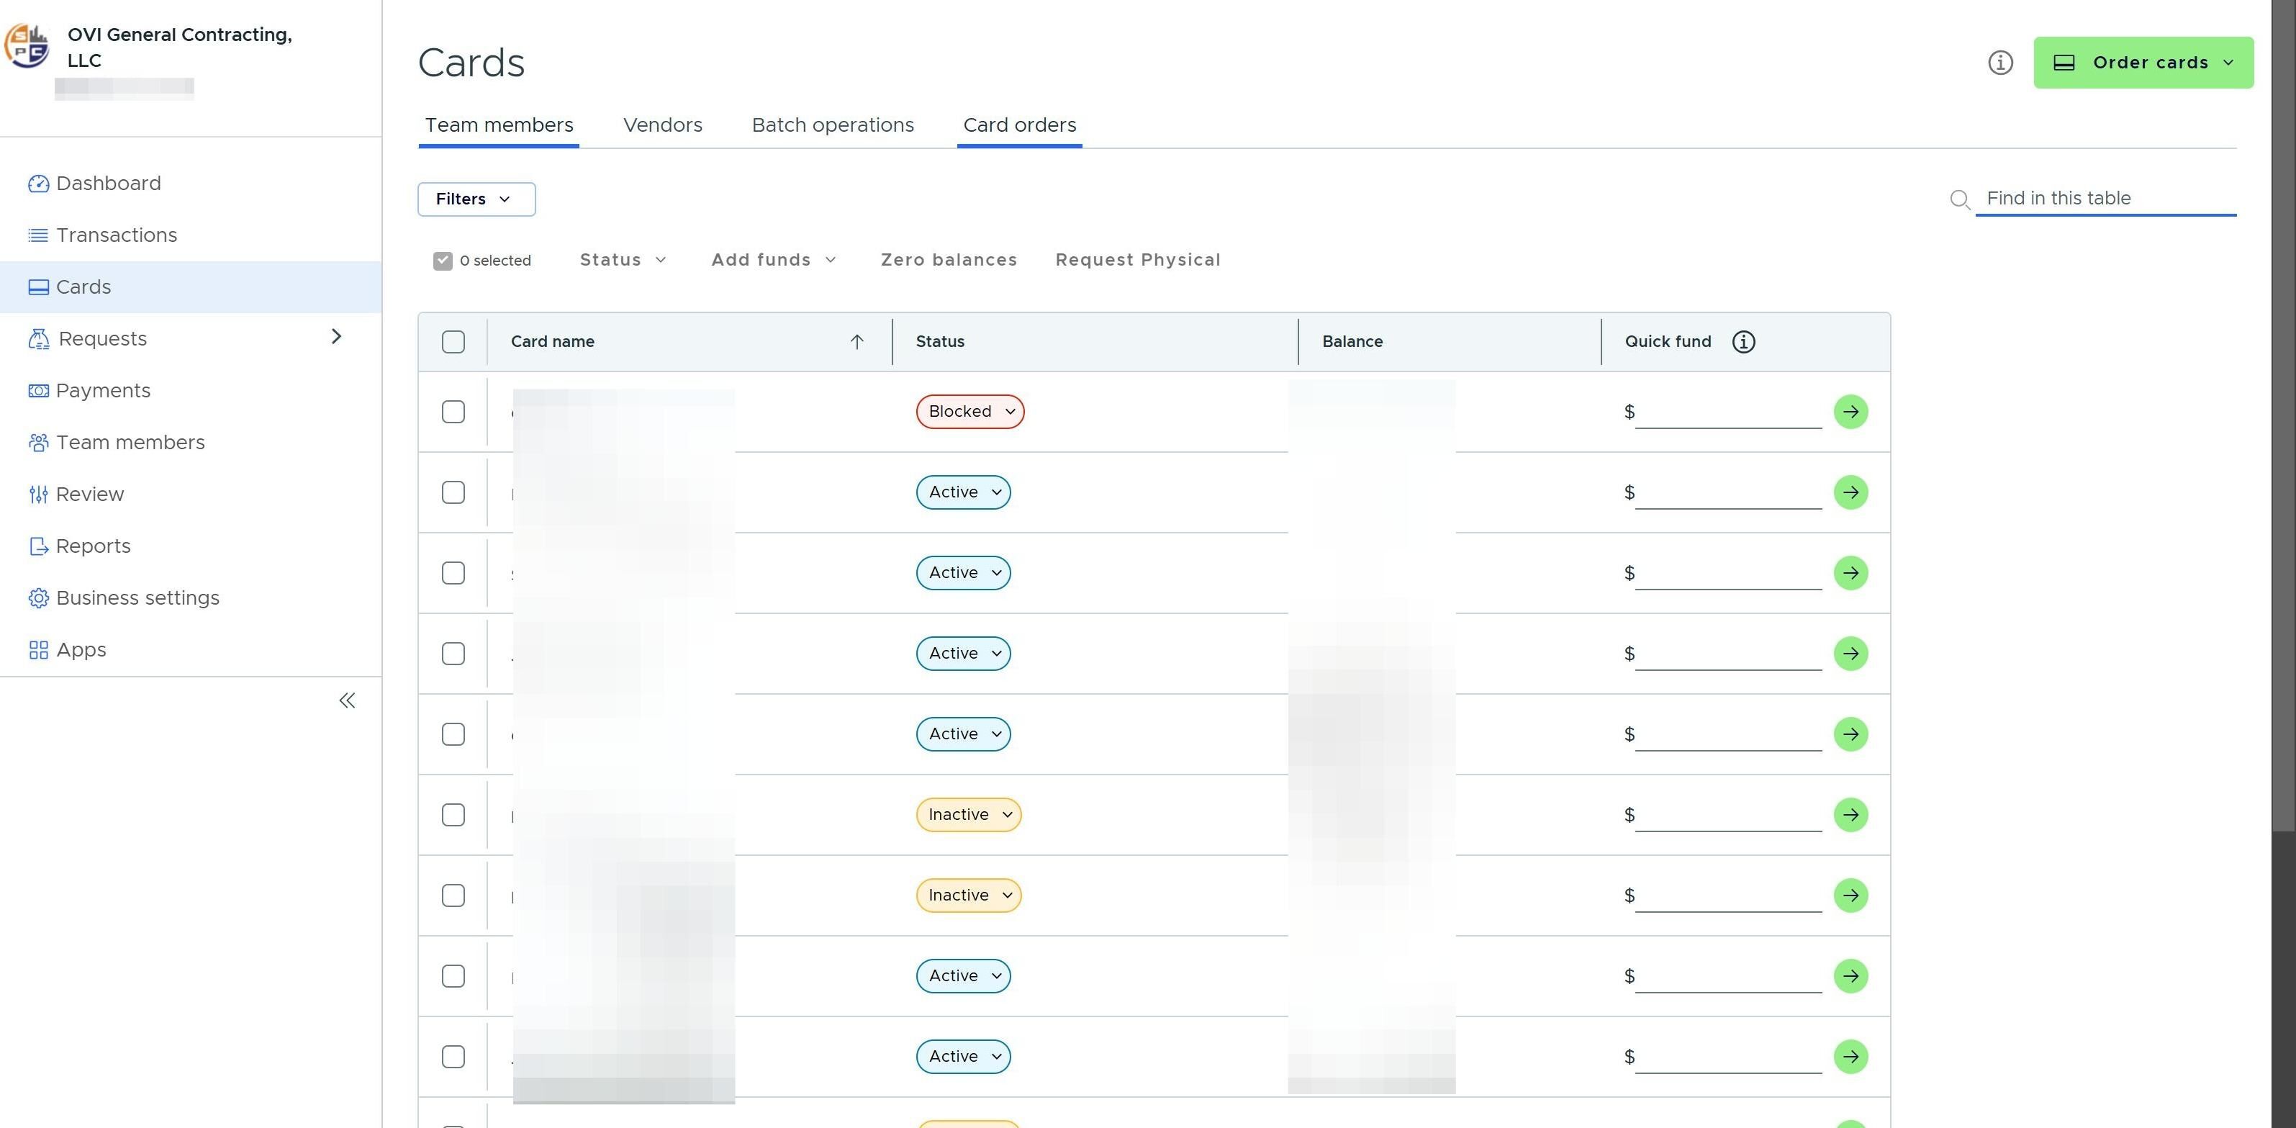Image resolution: width=2296 pixels, height=1128 pixels.
Task: Open the Filters dropdown
Action: pos(476,199)
